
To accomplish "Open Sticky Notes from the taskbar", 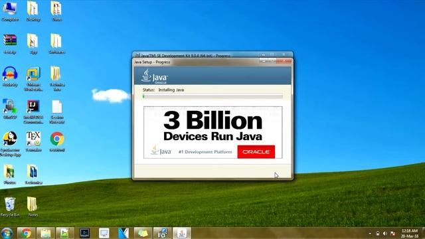I will pyautogui.click(x=143, y=233).
